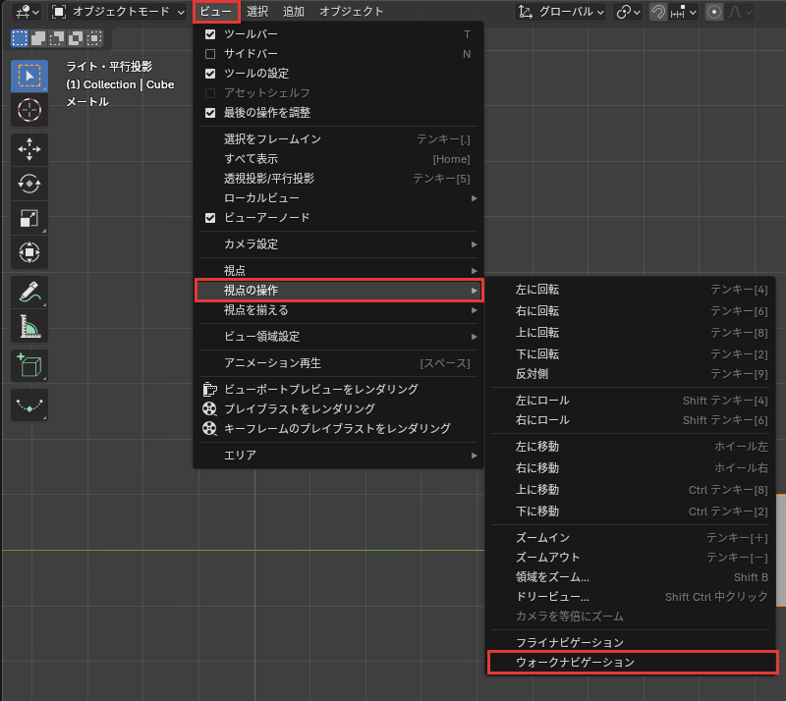Select the Transform tool
This screenshot has width=786, height=701.
point(29,252)
